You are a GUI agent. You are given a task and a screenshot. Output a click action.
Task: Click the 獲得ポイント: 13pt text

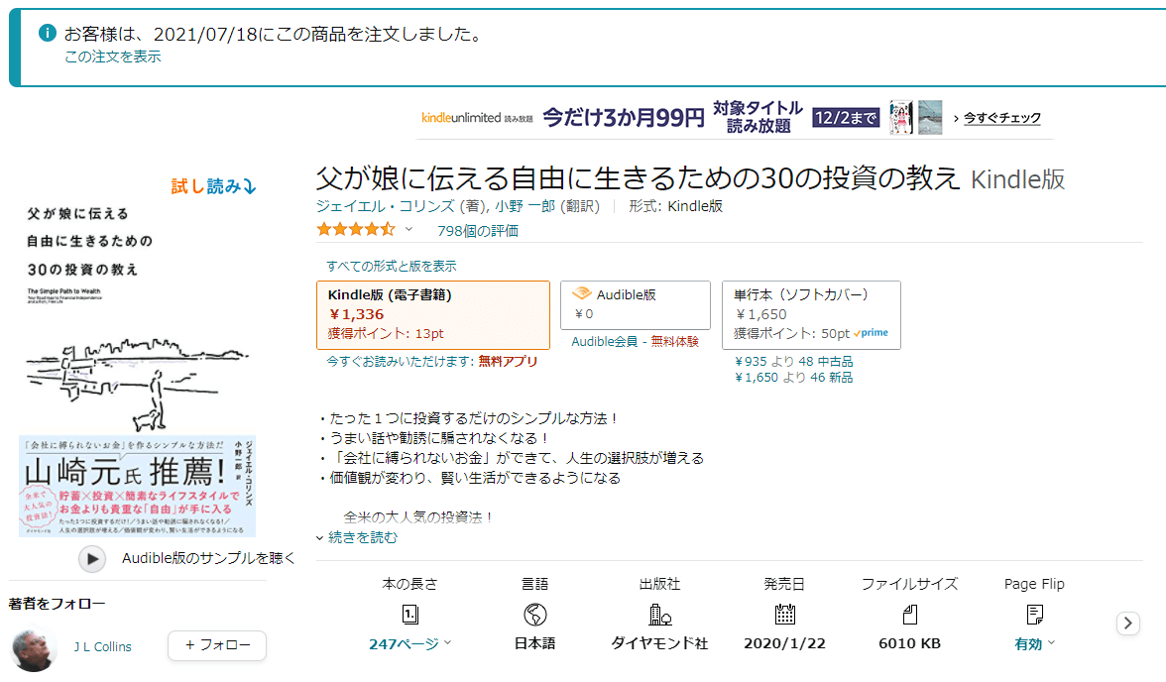click(385, 334)
